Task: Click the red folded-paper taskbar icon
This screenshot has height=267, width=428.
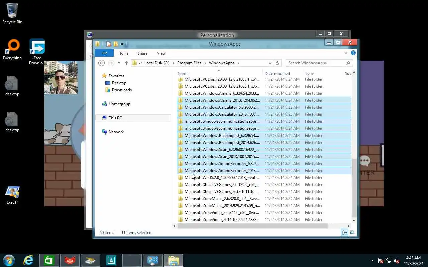Action: pyautogui.click(x=70, y=260)
